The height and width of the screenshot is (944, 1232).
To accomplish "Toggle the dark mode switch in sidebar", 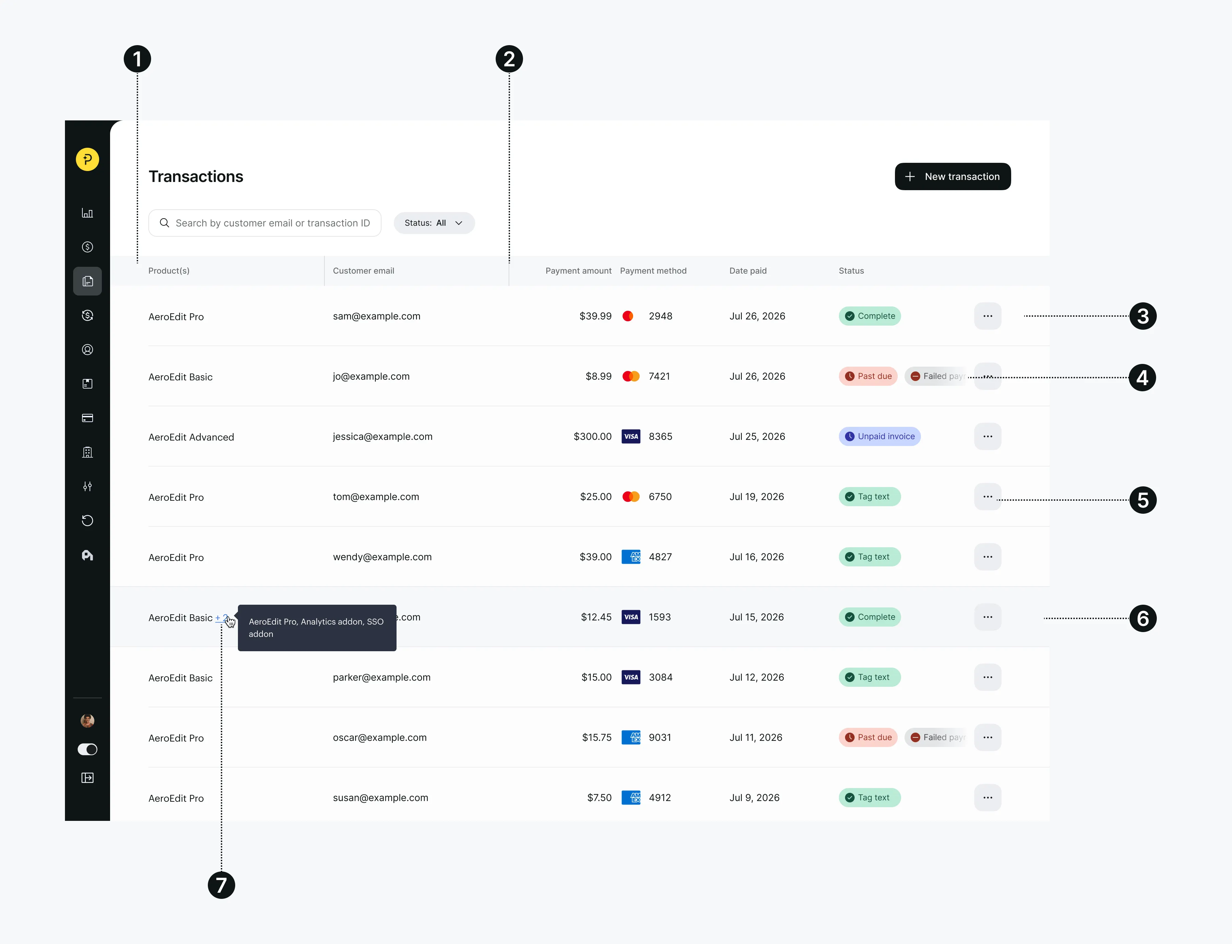I will pyautogui.click(x=87, y=750).
